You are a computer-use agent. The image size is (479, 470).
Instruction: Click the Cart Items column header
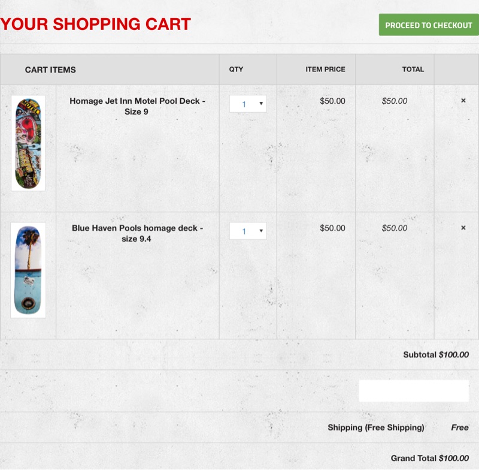[x=50, y=70]
